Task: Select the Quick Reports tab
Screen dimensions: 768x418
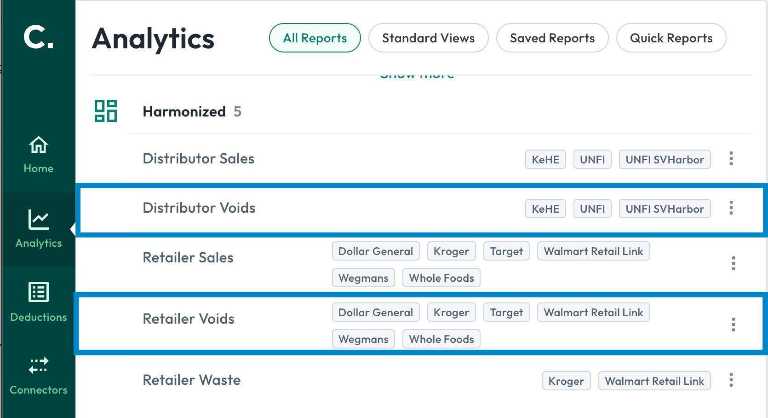Action: point(671,38)
